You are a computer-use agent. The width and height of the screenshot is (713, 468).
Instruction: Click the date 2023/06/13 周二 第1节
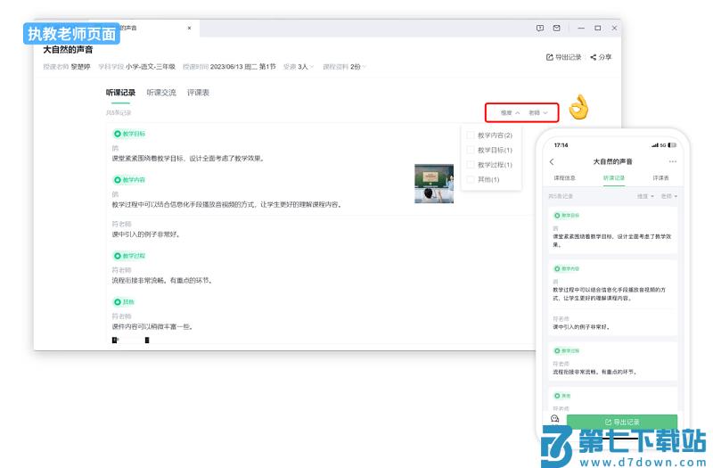coord(242,67)
